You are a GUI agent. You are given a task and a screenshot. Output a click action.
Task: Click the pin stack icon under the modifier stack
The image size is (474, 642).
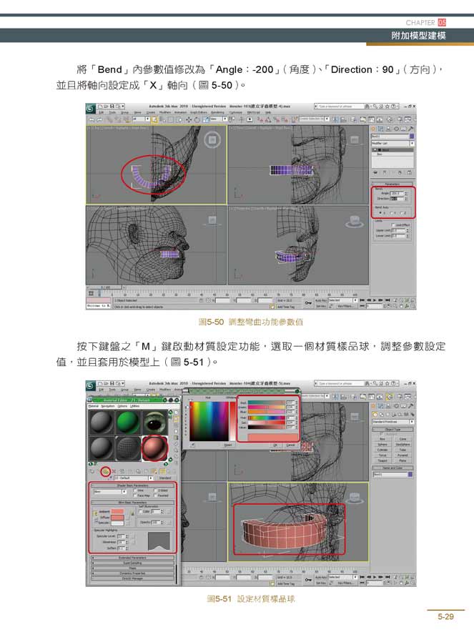[375, 173]
